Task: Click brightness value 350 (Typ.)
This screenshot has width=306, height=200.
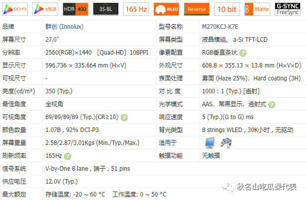Action: [59, 91]
